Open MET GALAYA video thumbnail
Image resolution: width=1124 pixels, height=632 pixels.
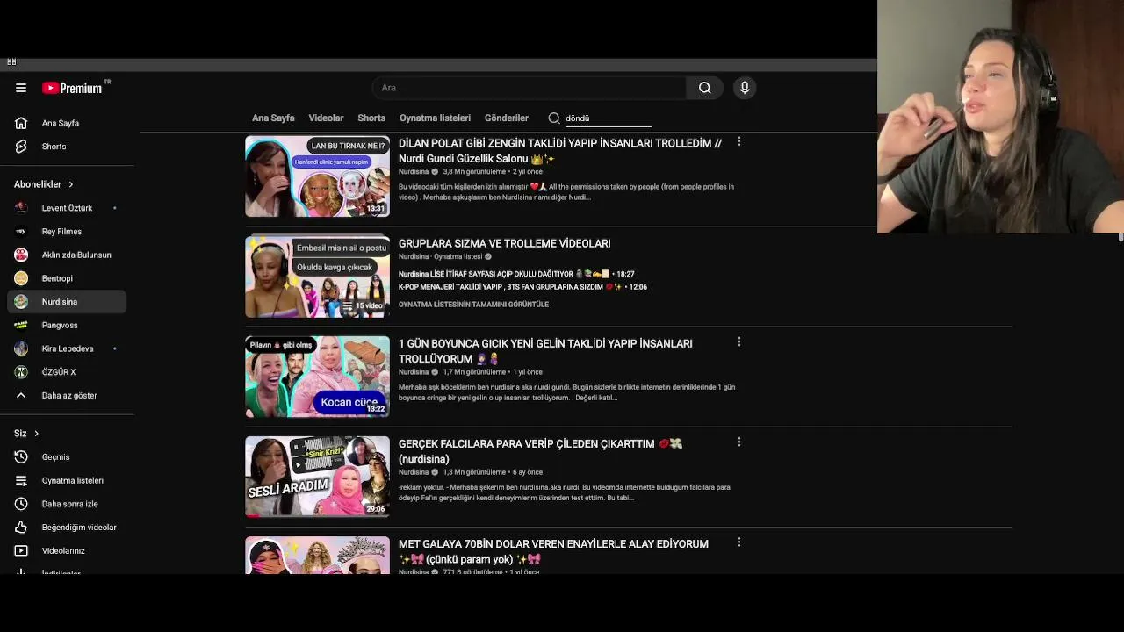(x=317, y=556)
